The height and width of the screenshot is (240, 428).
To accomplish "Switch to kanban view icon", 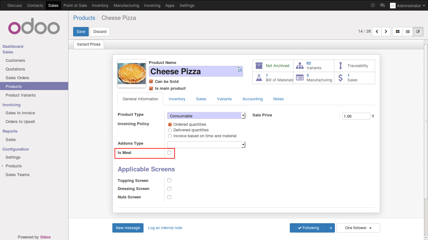I will click(397, 31).
